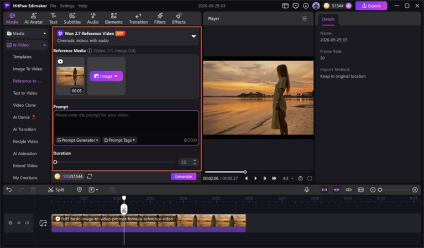The height and width of the screenshot is (248, 424).
Task: Open the Player hamburger menu
Action: (x=305, y=18)
